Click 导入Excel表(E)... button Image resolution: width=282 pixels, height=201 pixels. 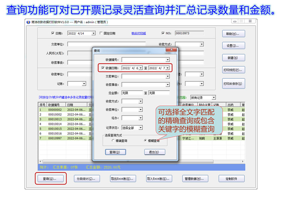tap(159, 179)
